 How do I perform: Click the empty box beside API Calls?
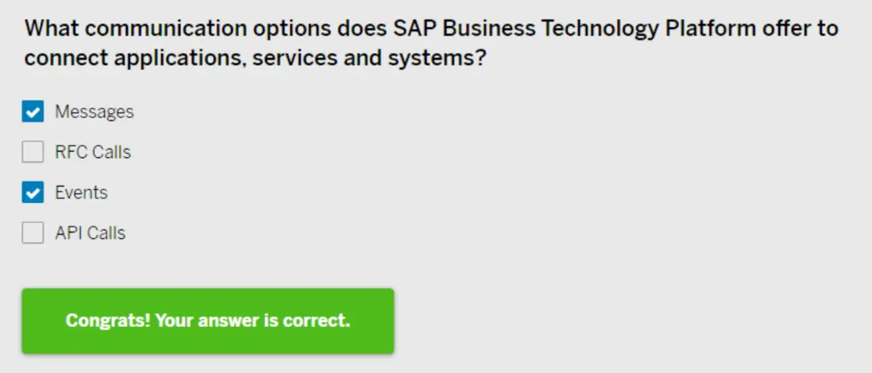(x=33, y=233)
